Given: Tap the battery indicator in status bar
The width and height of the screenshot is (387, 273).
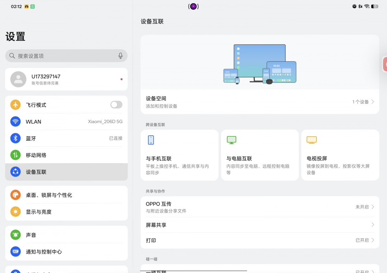Looking at the screenshot, I should pyautogui.click(x=374, y=6).
